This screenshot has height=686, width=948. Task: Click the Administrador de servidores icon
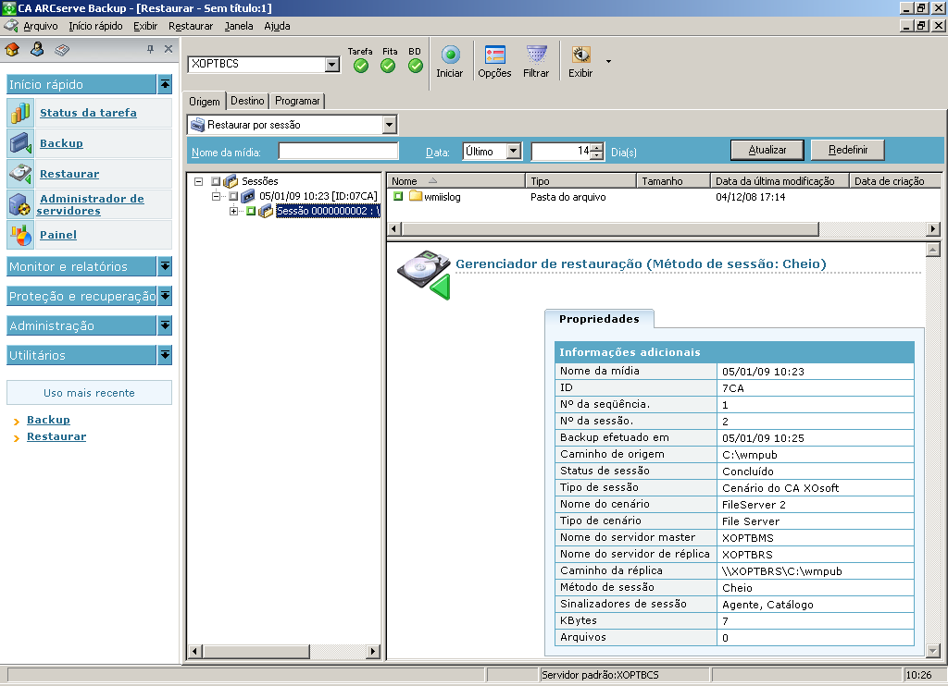[21, 204]
